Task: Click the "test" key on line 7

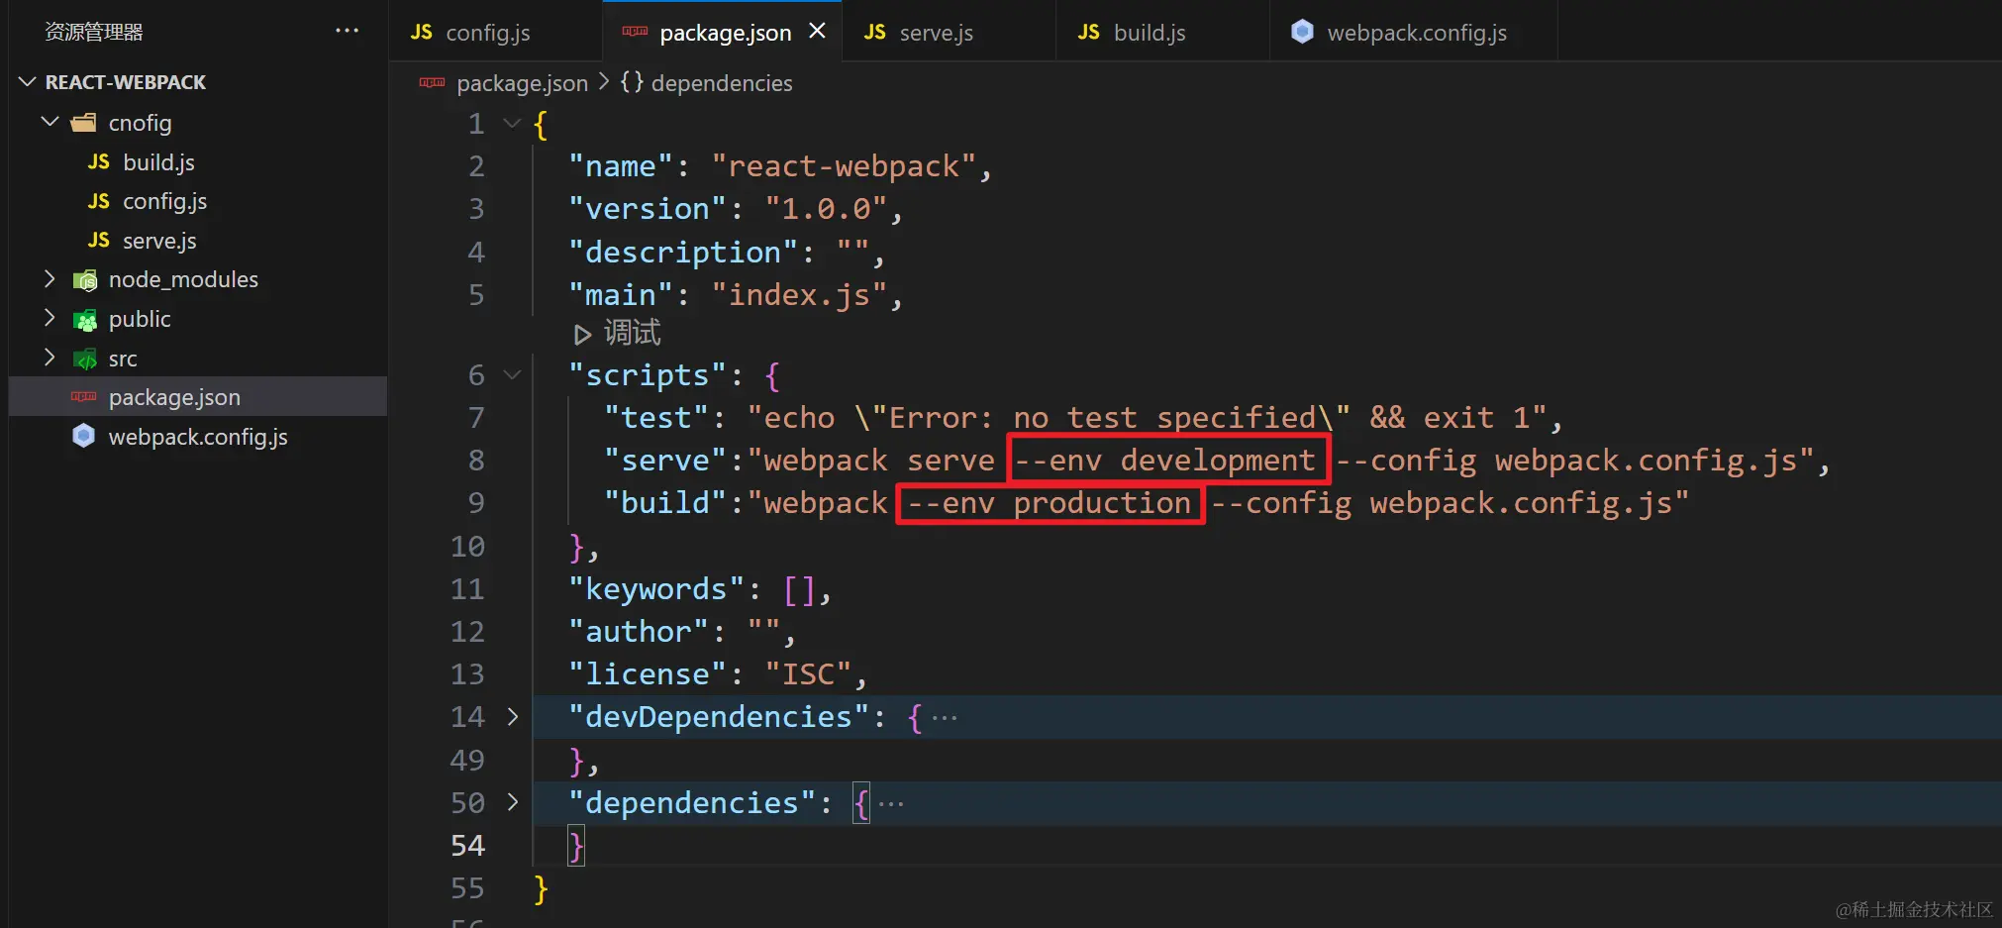Action: click(x=656, y=418)
